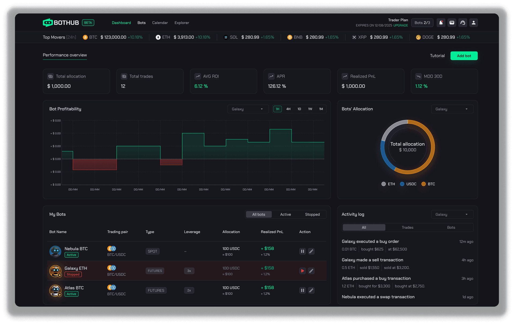
Task: Click the UPGRADE link for Trader Plan
Action: [x=400, y=25]
